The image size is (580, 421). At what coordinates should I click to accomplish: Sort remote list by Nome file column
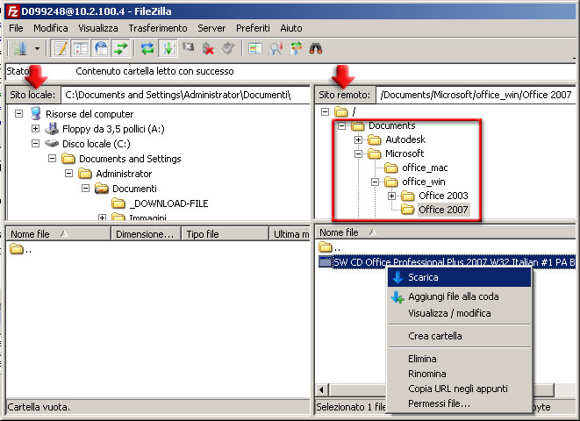point(446,232)
